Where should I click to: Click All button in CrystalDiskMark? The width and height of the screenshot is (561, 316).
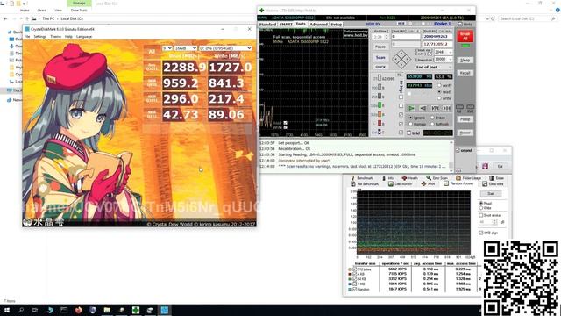tap(152, 52)
